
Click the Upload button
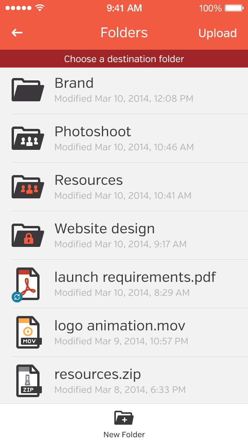pos(217,33)
